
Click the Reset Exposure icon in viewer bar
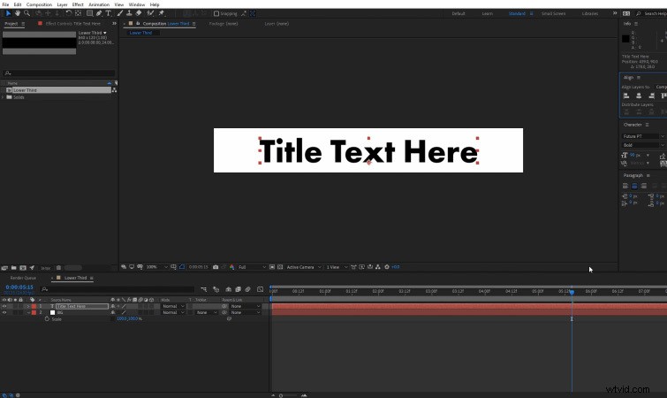click(x=387, y=267)
